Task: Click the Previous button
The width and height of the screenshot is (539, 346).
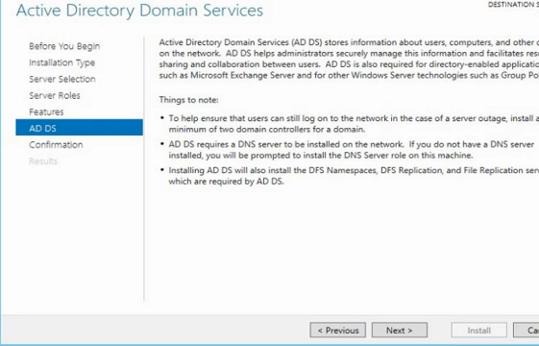Action: point(337,331)
